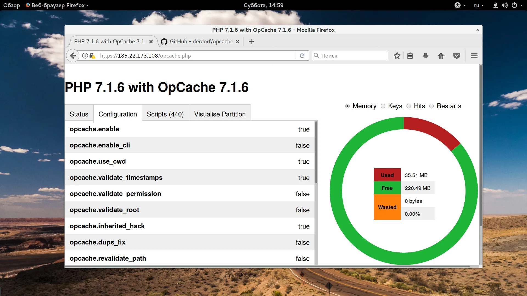Viewport: 527px width, 296px height.
Task: Expand the accessibility menu in top bar
Action: [x=460, y=5]
